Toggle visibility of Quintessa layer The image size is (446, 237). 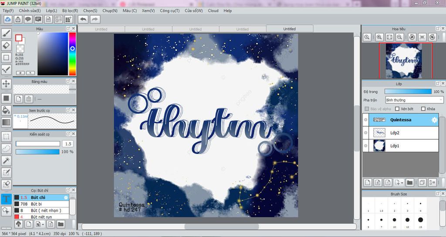[366, 120]
